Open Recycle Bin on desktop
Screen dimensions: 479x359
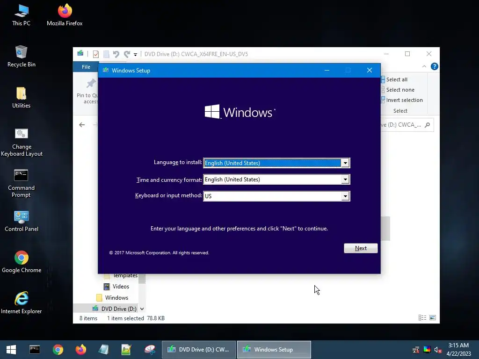pyautogui.click(x=21, y=57)
